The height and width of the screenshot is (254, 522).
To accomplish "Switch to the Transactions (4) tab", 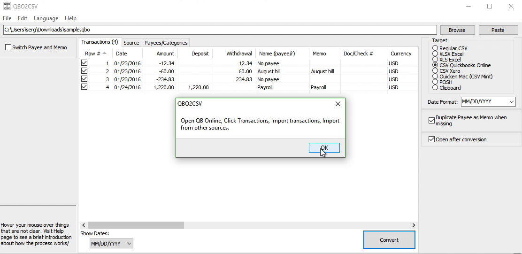I will click(100, 42).
